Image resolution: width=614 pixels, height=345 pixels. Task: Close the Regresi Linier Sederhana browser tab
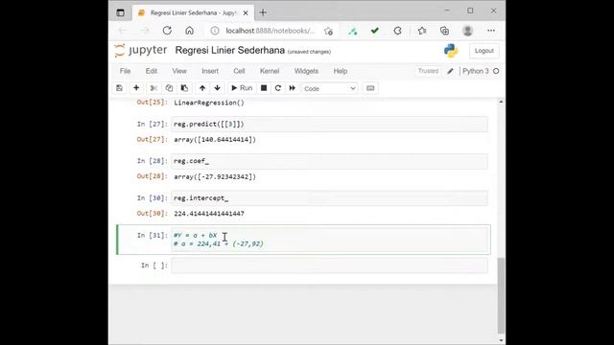(246, 12)
